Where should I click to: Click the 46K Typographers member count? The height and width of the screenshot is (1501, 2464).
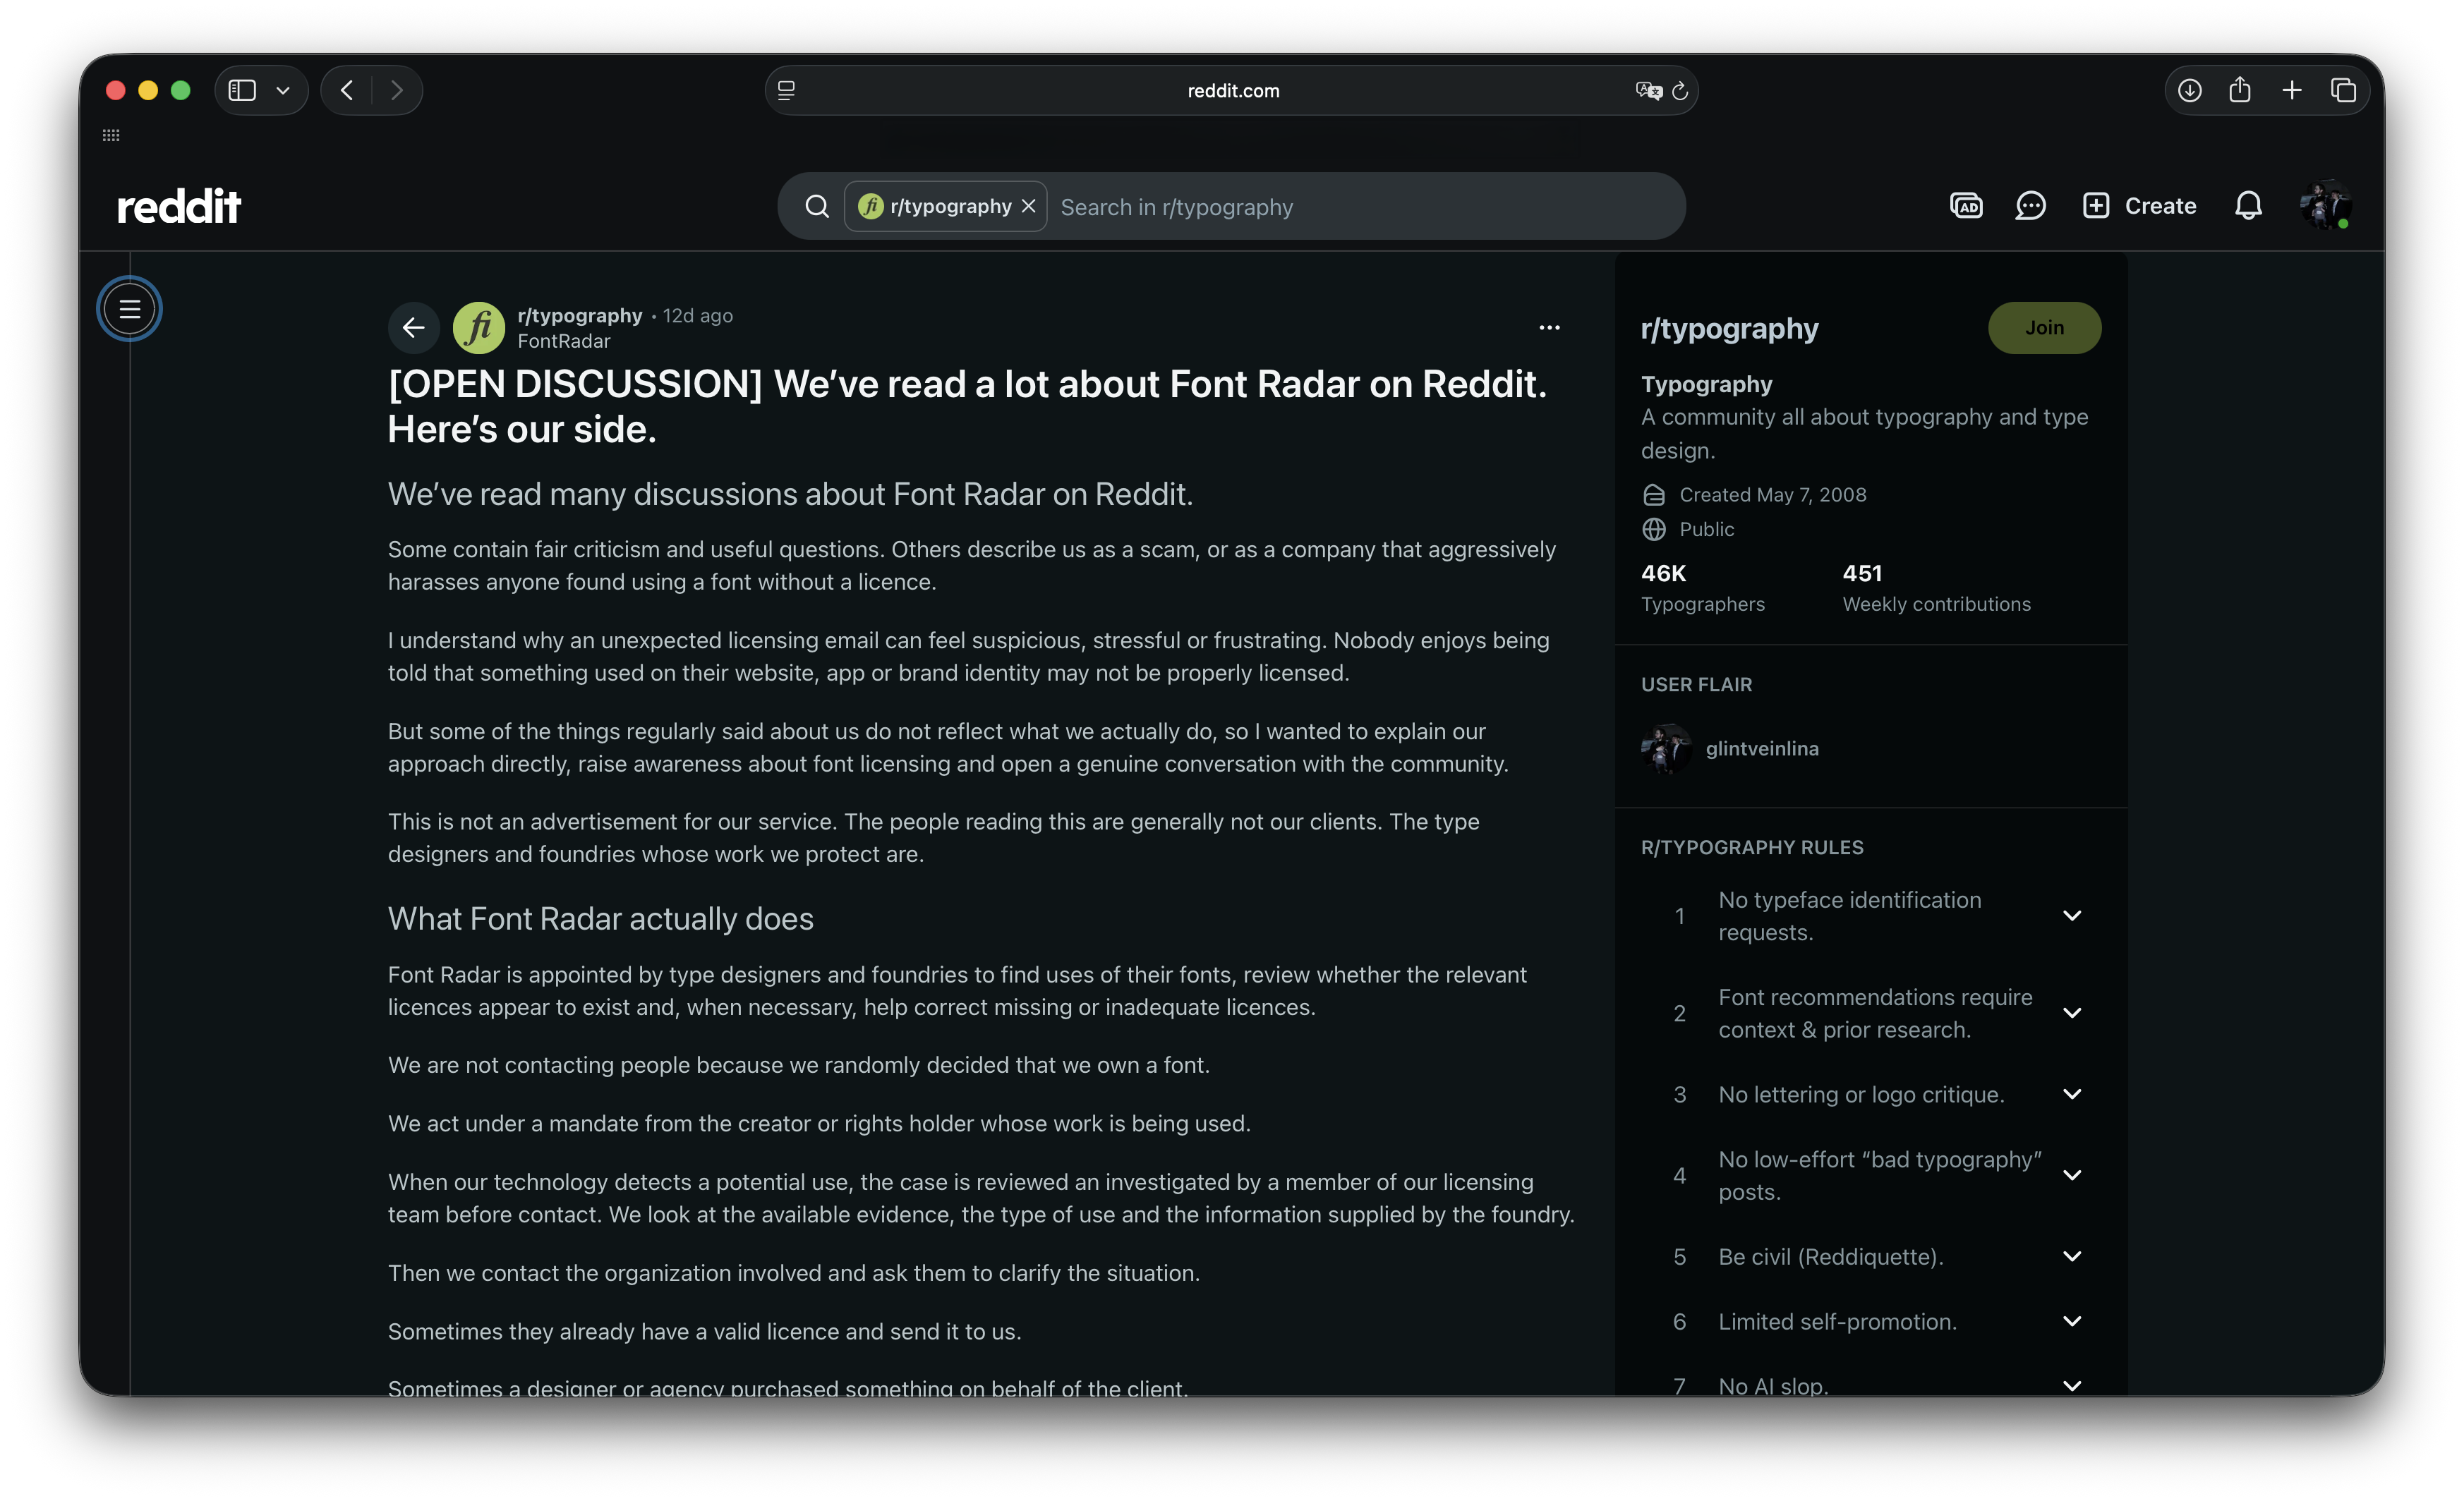click(x=1703, y=588)
